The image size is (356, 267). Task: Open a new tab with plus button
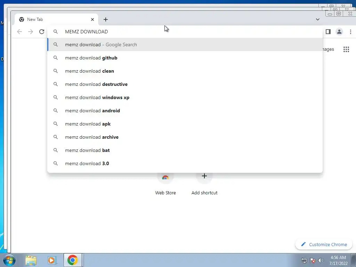pyautogui.click(x=106, y=19)
